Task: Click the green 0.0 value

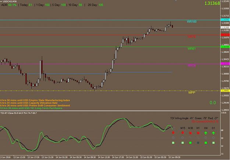Action: tap(213, 103)
